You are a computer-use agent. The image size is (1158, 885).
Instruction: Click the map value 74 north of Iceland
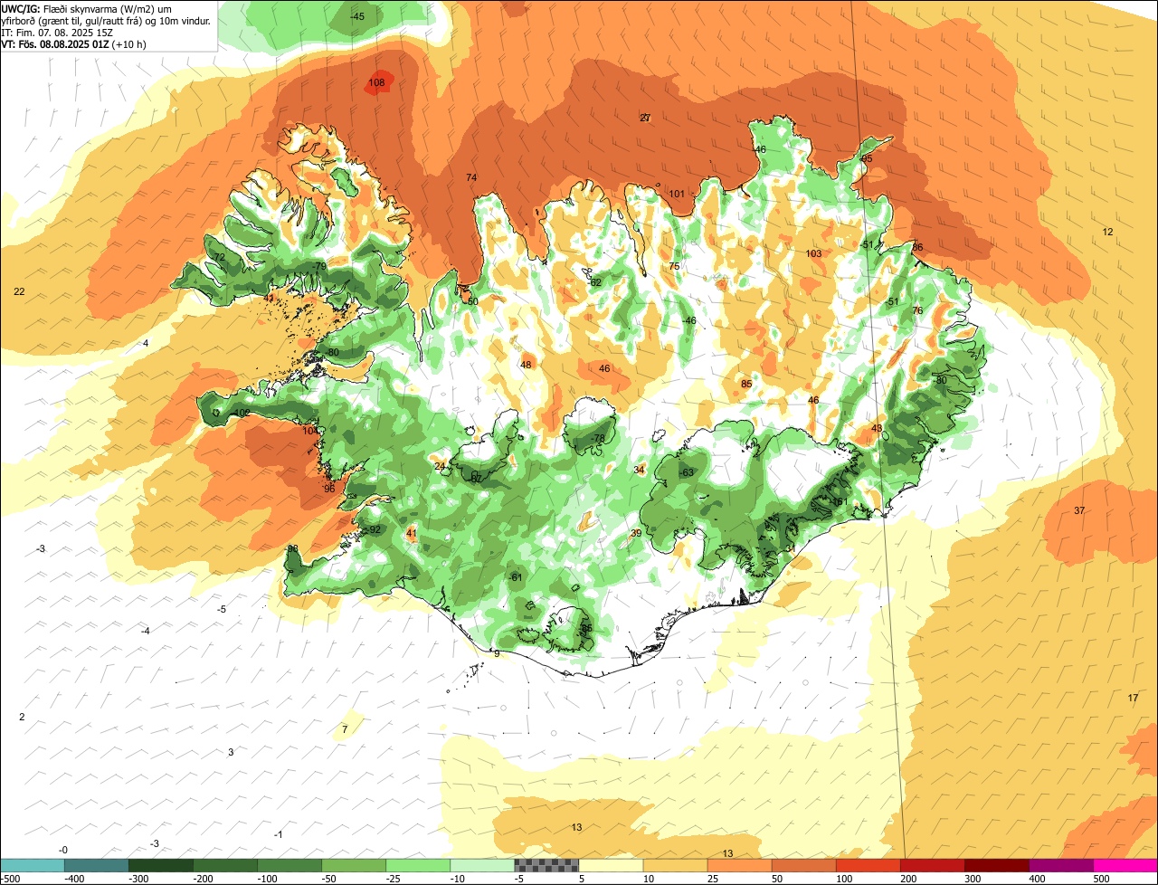[471, 177]
